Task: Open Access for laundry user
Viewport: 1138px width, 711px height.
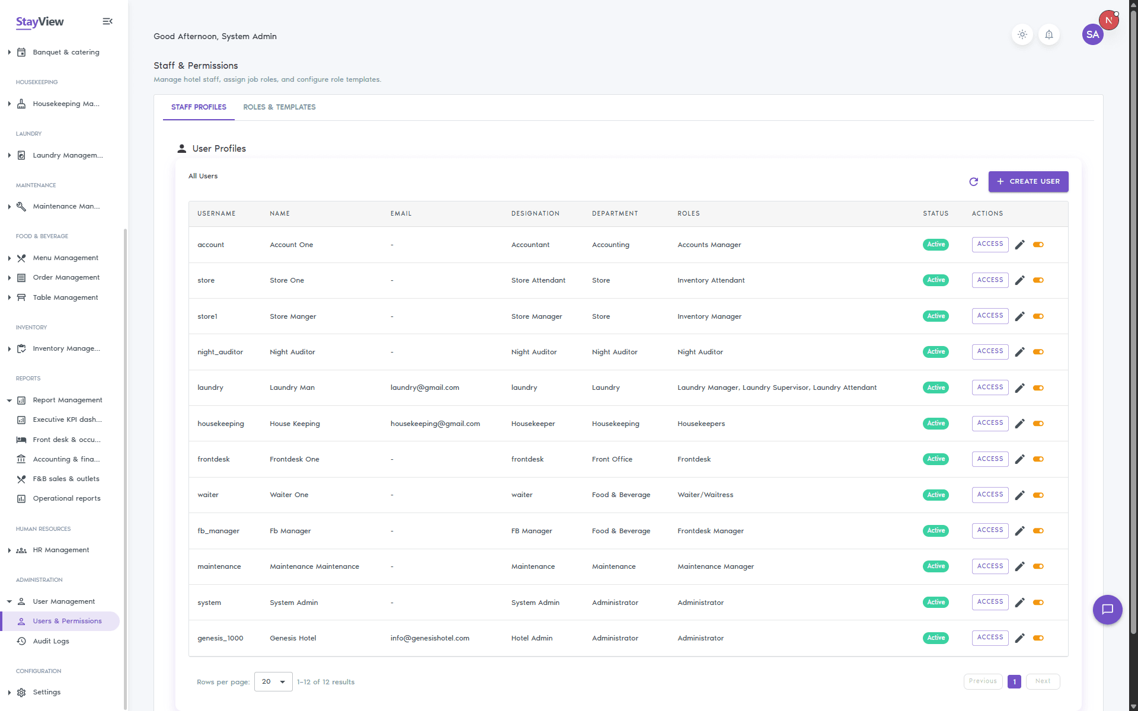Action: point(990,387)
